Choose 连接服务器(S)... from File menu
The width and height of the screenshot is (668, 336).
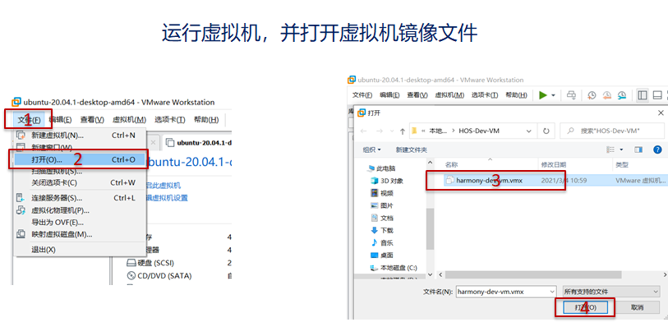tap(80, 198)
